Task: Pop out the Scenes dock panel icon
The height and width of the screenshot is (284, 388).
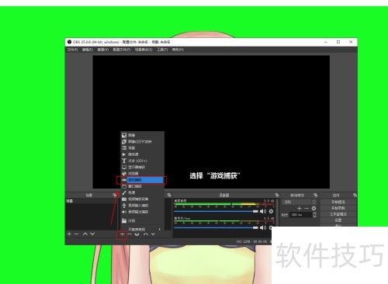Action: 115,196
